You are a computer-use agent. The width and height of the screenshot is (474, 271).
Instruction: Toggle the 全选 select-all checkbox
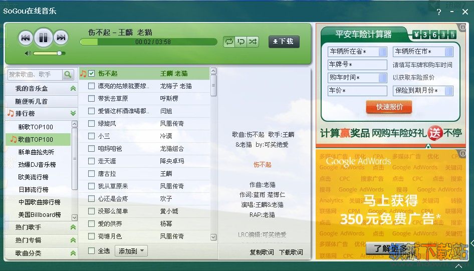91,251
